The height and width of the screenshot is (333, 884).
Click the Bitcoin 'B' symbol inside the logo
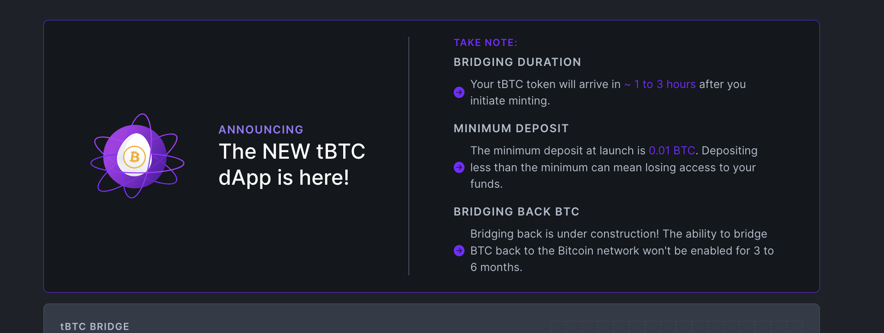click(x=135, y=157)
